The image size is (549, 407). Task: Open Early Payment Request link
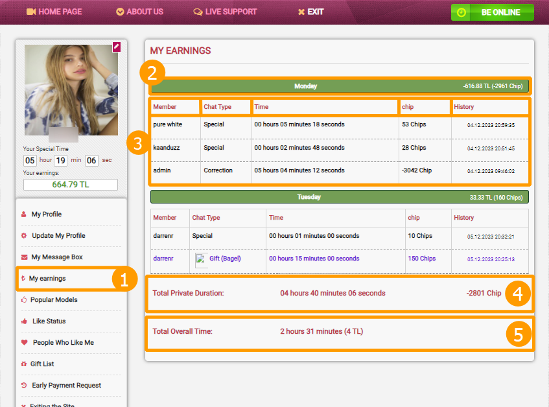pos(66,386)
